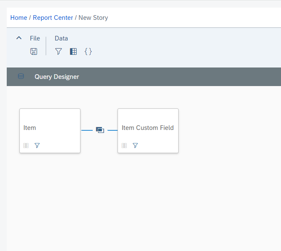Select the columns icon on the Item card
The height and width of the screenshot is (251, 281).
[x=26, y=145]
